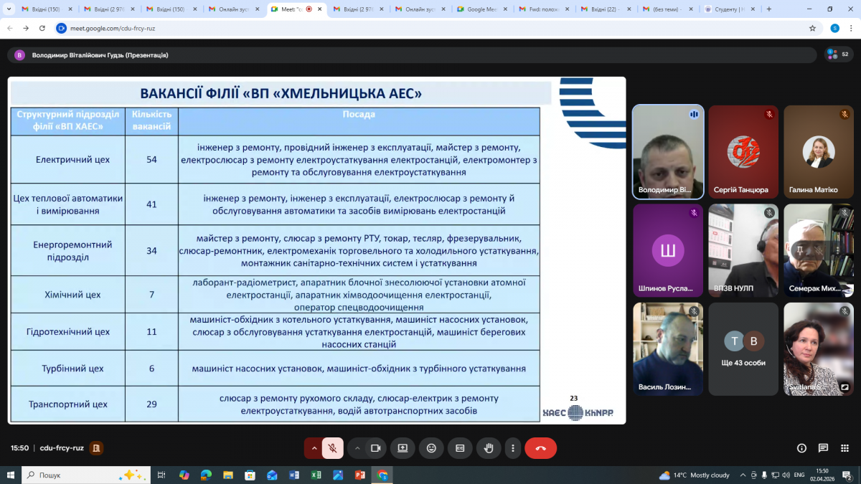Click "Хімічний цех" cell in slide
861x484 pixels.
68,295
